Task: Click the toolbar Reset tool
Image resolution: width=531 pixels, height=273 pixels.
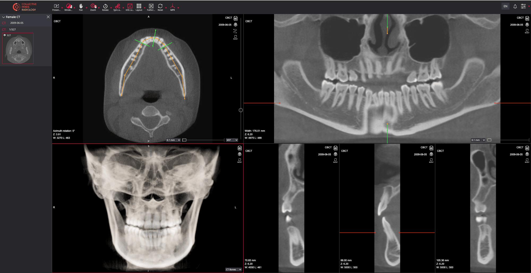Action: pyautogui.click(x=160, y=7)
